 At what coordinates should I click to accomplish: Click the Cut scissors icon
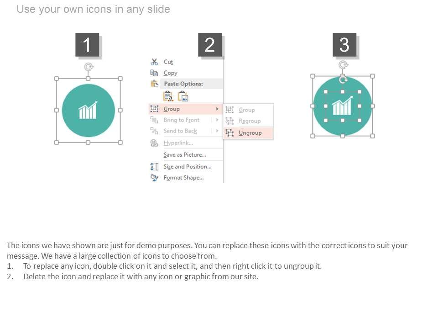click(154, 62)
